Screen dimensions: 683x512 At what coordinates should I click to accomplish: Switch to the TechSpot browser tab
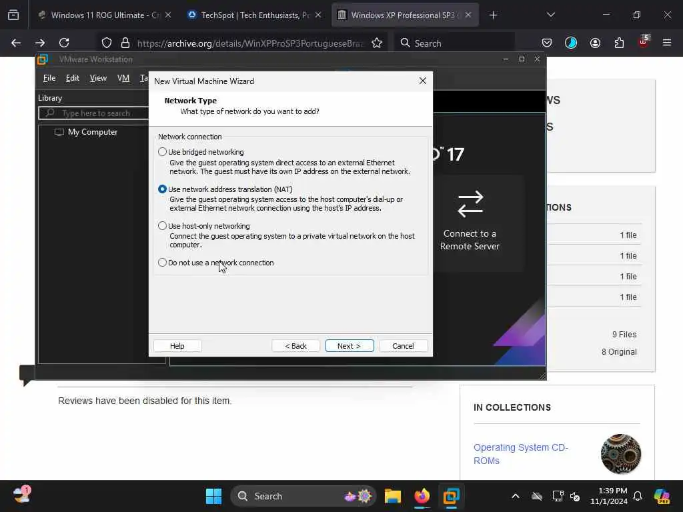pos(255,15)
